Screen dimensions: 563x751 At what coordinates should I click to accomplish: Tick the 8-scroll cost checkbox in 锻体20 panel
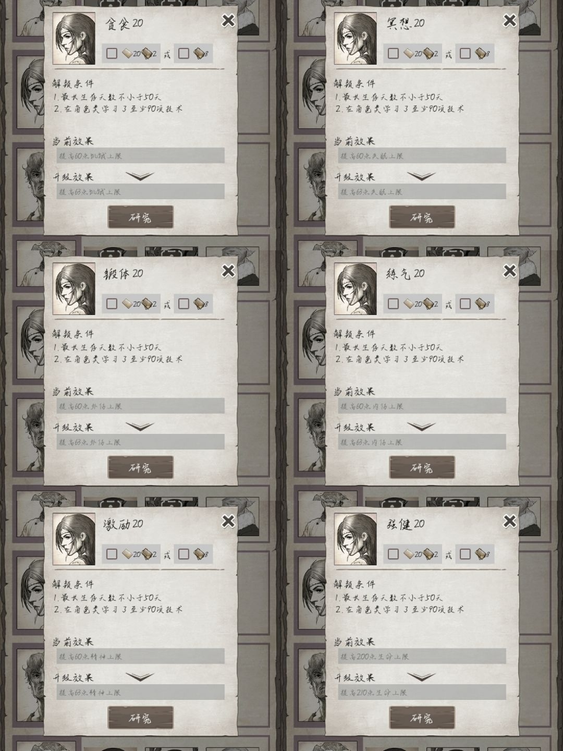point(183,304)
